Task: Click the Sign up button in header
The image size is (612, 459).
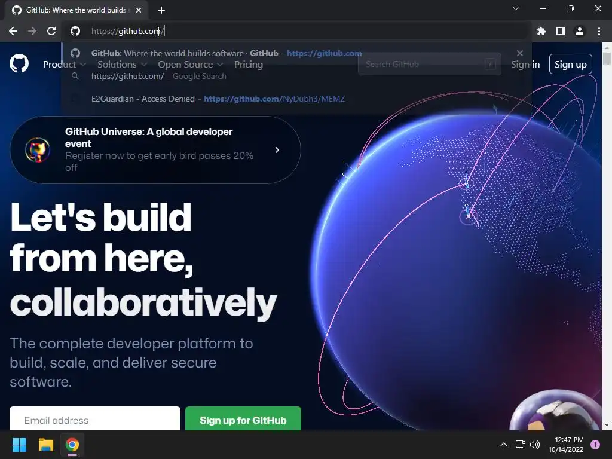Action: tap(571, 64)
